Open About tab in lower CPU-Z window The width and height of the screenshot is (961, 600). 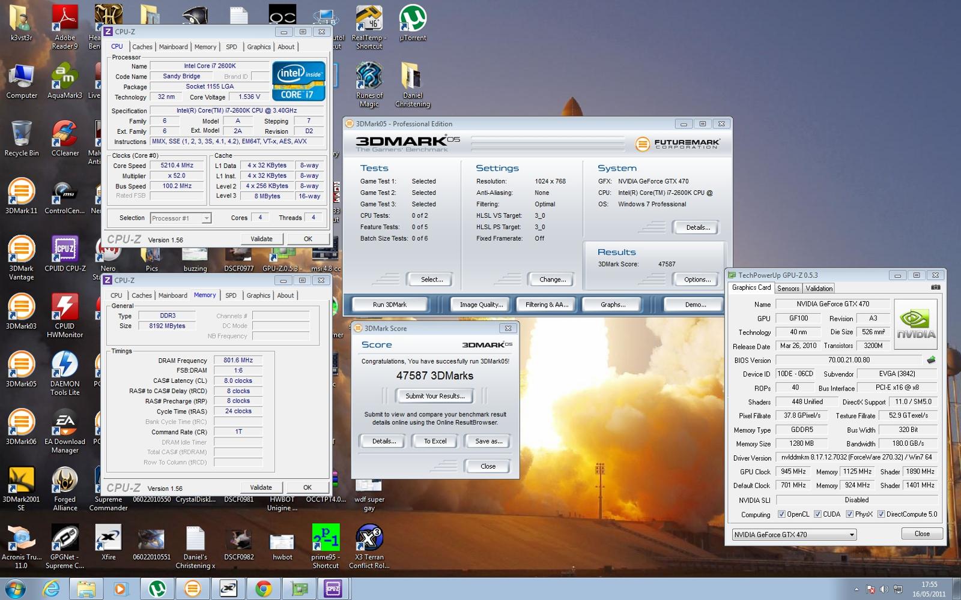(285, 295)
